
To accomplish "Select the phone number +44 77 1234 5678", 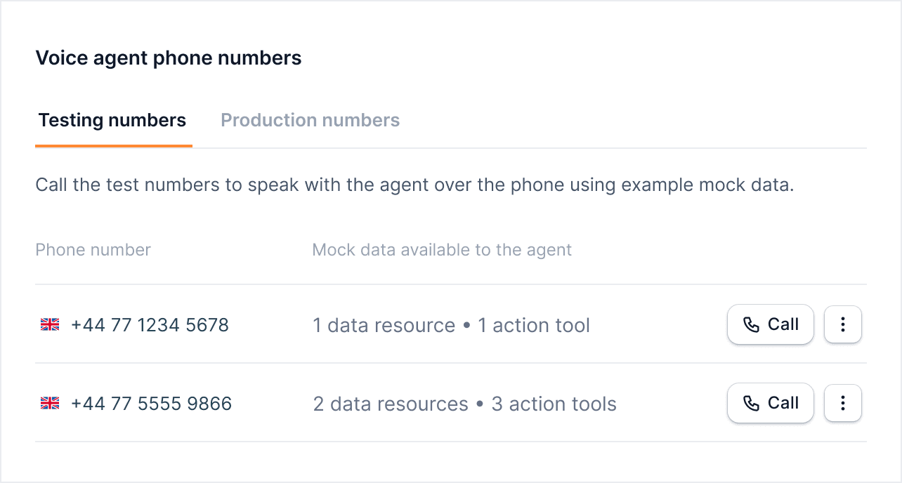I will coord(151,324).
